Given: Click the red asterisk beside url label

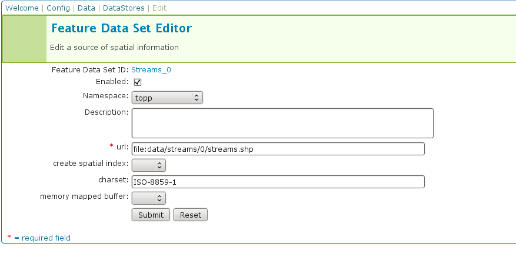Looking at the screenshot, I should tap(112, 145).
